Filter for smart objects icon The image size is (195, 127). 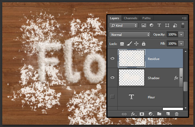point(175,25)
